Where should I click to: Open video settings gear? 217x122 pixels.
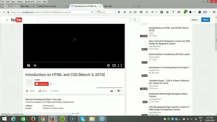point(108,65)
